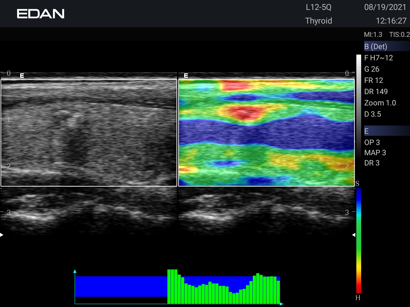Click the left-edge focus position triangle

click(x=2, y=235)
